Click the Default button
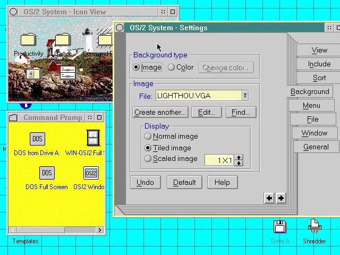Image resolution: width=340 pixels, height=255 pixels. pyautogui.click(x=184, y=182)
